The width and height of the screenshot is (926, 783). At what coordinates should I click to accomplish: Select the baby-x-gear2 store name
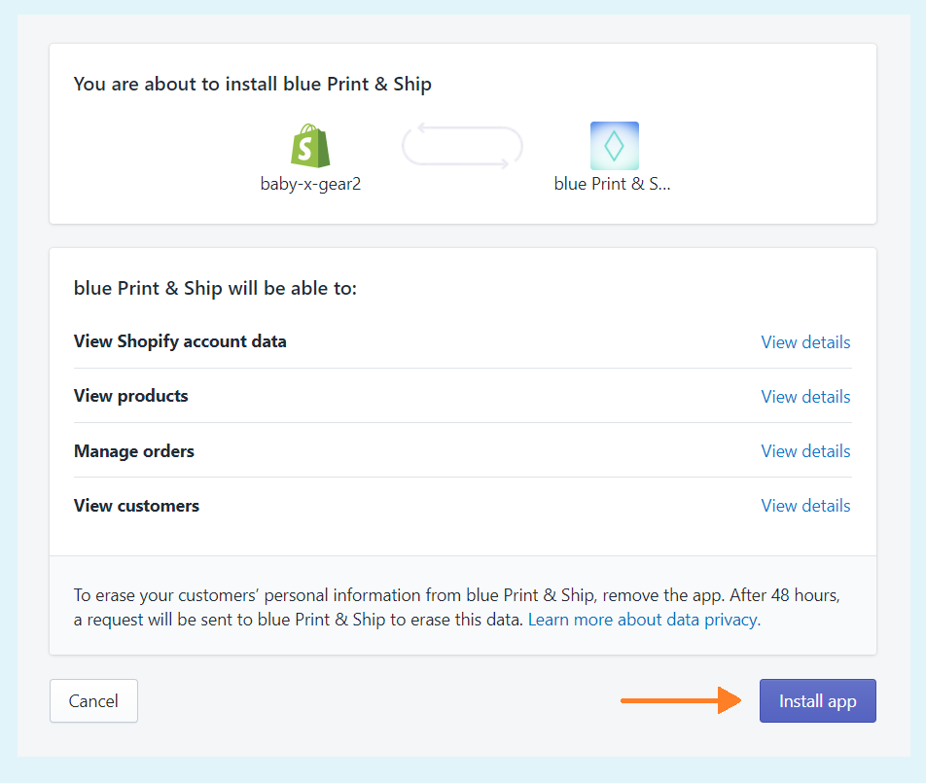pos(310,183)
